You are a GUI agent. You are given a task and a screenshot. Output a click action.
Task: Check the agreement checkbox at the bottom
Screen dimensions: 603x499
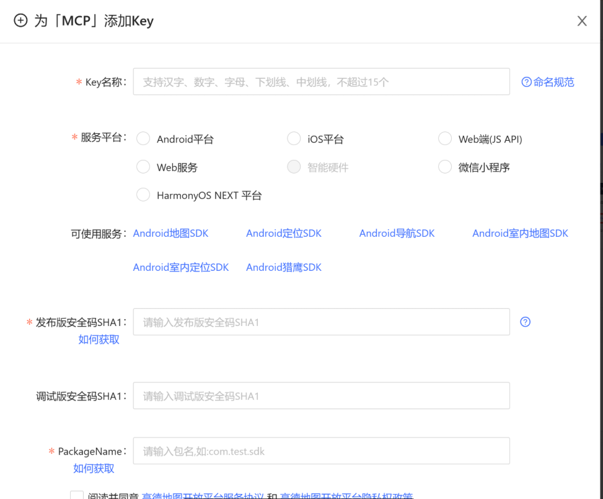tap(76, 495)
